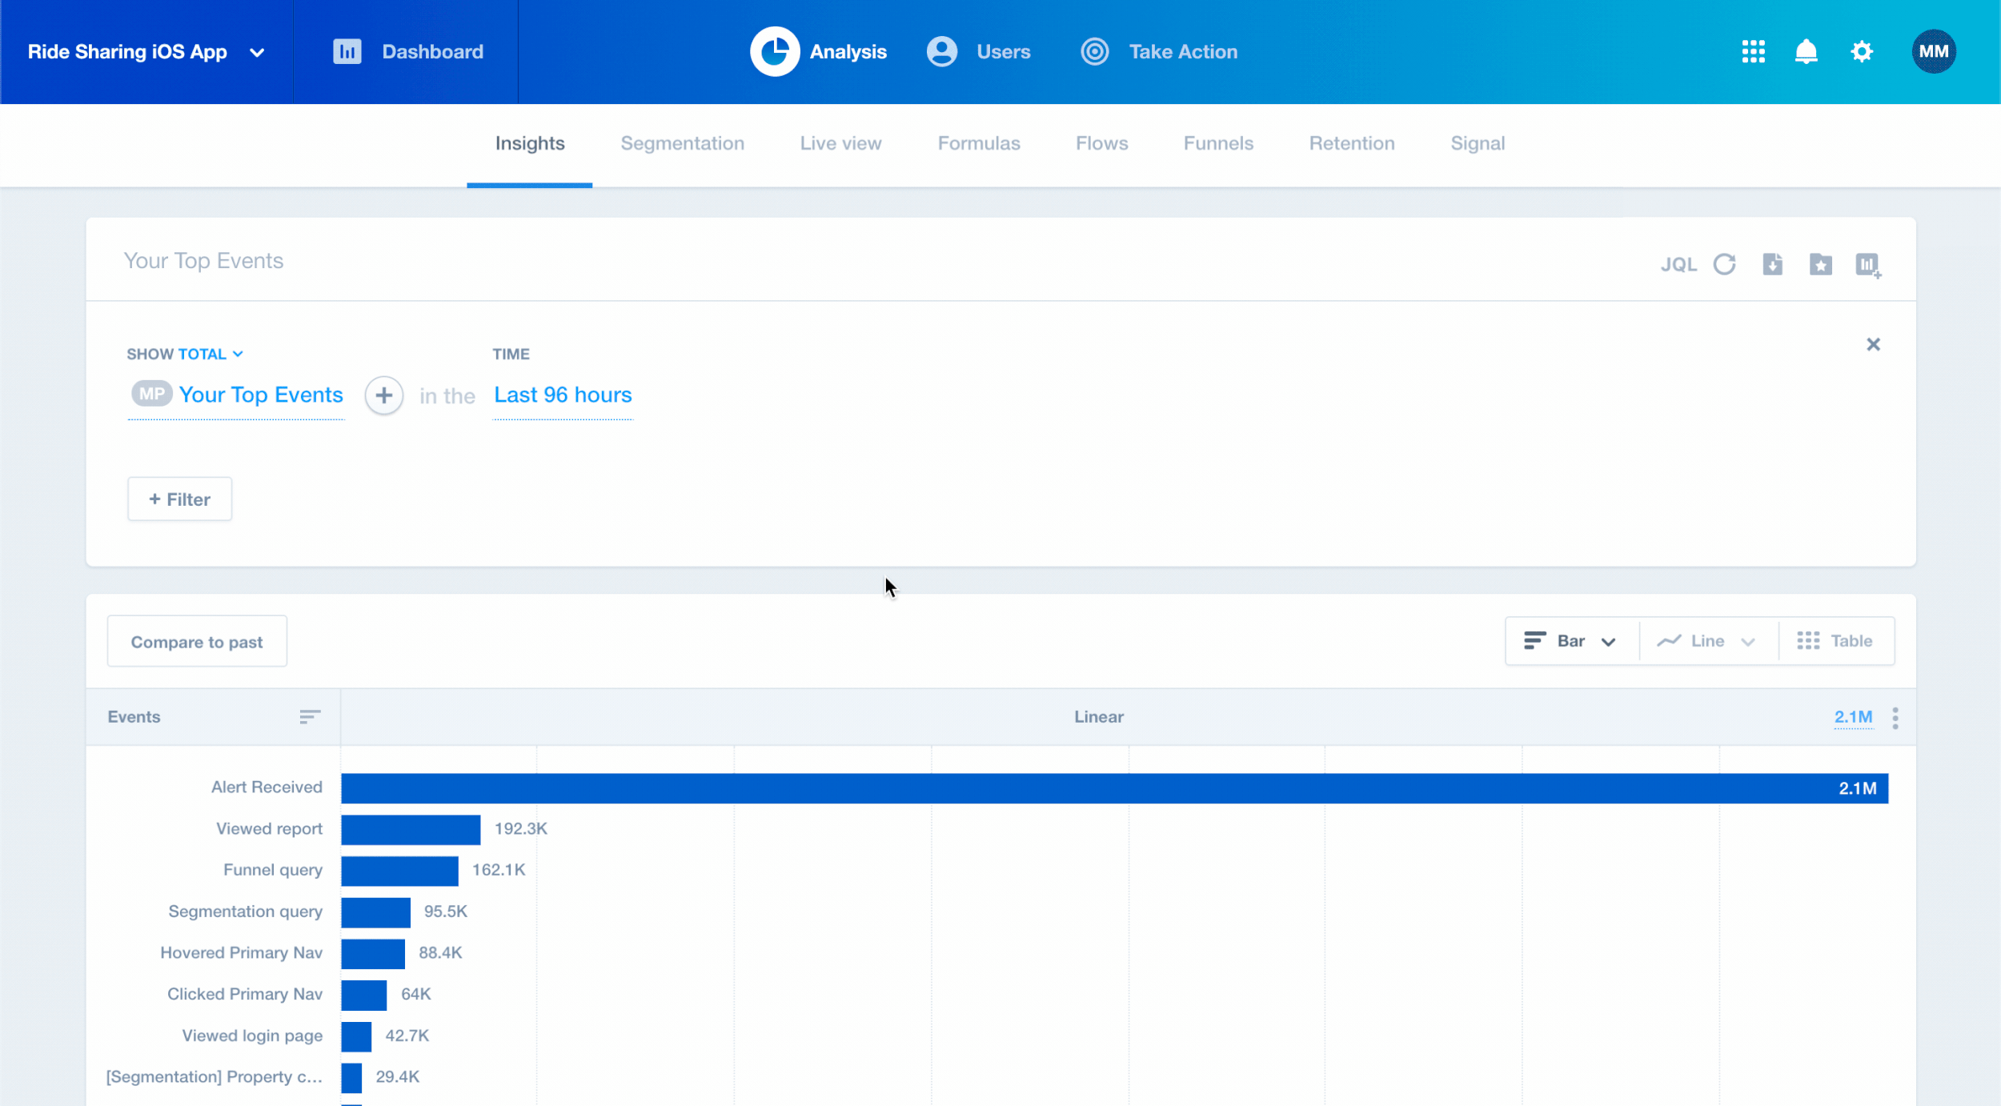
Task: Click the 88.4K value
Action: [440, 952]
